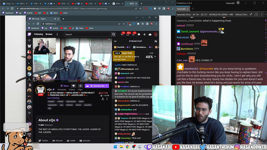267x150 pixels.
Task: Open the Just Chatting category link
Action: click(x=53, y=98)
